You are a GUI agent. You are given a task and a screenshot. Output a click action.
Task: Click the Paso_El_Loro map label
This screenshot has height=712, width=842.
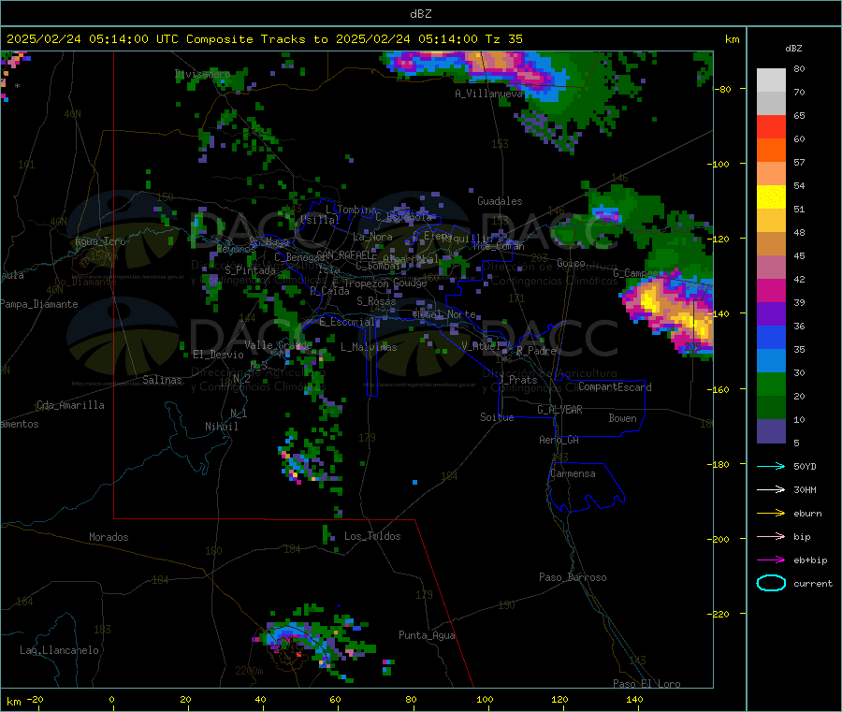point(646,684)
